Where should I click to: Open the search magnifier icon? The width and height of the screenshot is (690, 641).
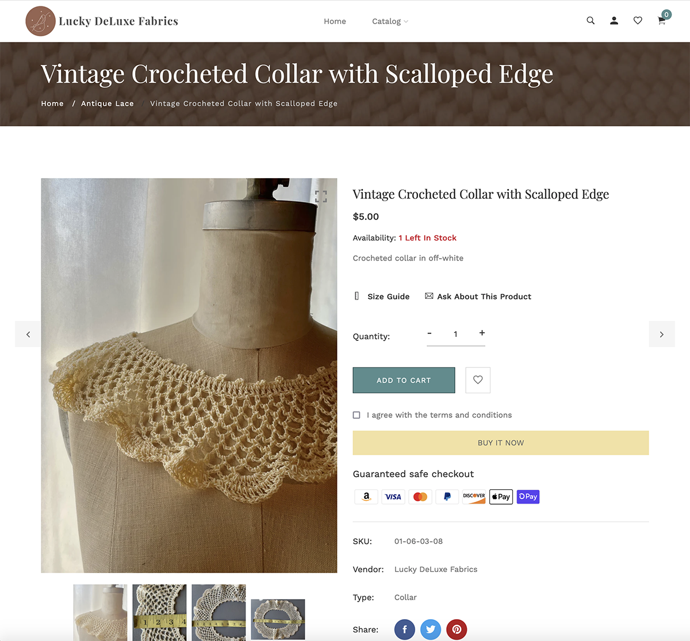[591, 21]
